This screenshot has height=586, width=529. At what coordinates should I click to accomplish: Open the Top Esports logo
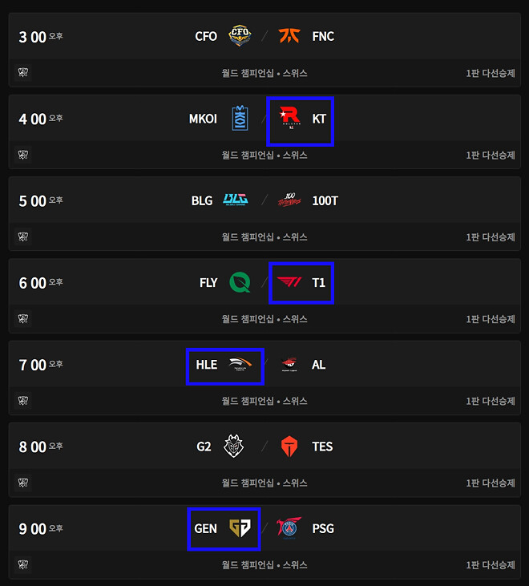pyautogui.click(x=289, y=447)
